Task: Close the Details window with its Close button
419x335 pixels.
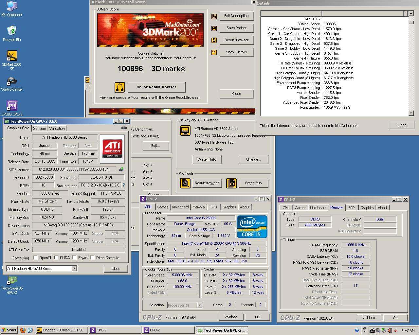Action: pyautogui.click(x=402, y=125)
